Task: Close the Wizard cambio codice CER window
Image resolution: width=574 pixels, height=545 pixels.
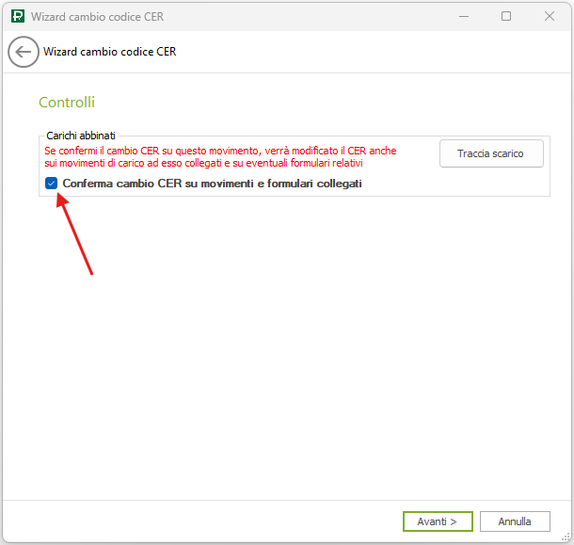Action: click(x=550, y=16)
